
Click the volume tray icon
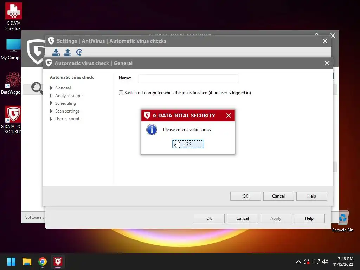tap(325, 262)
